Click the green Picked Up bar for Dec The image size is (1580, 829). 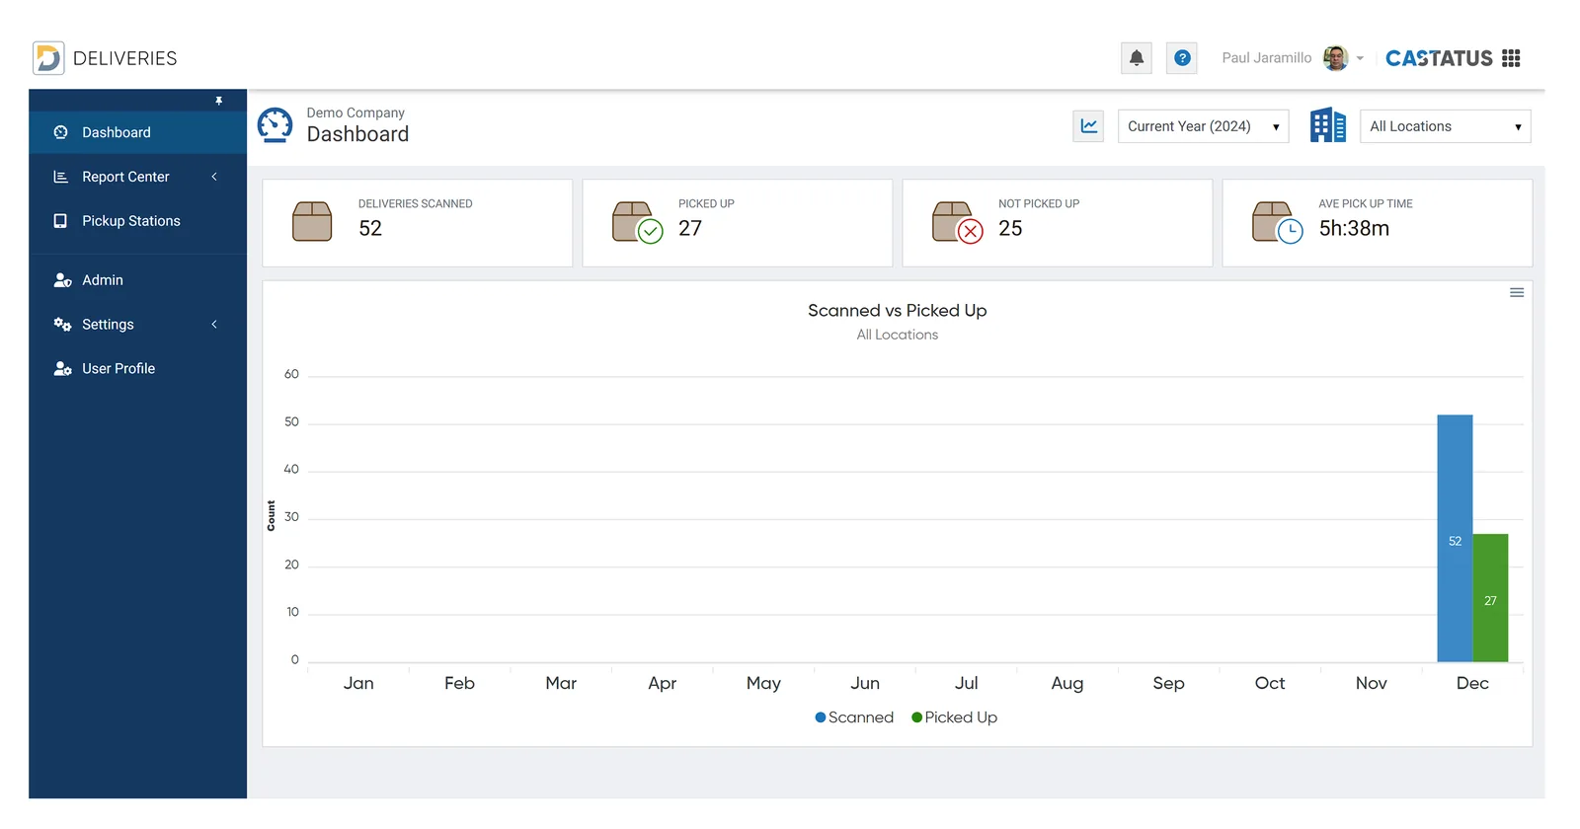pyautogui.click(x=1490, y=598)
